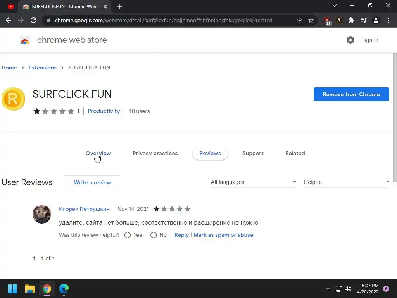Open the Extensions puzzle piece menu
Image resolution: width=397 pixels, height=298 pixels.
point(351,20)
